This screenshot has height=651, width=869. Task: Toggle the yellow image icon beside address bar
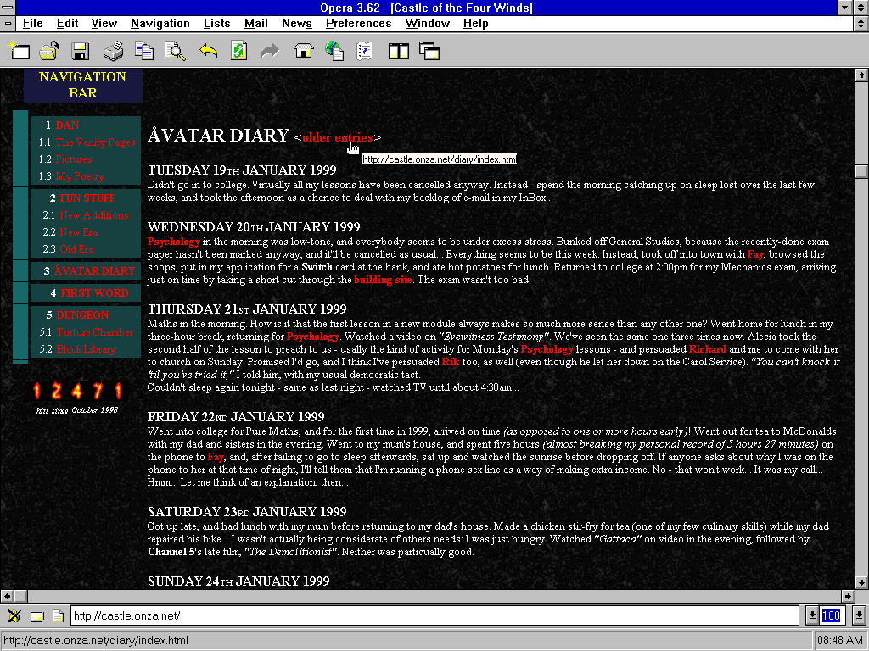point(36,615)
